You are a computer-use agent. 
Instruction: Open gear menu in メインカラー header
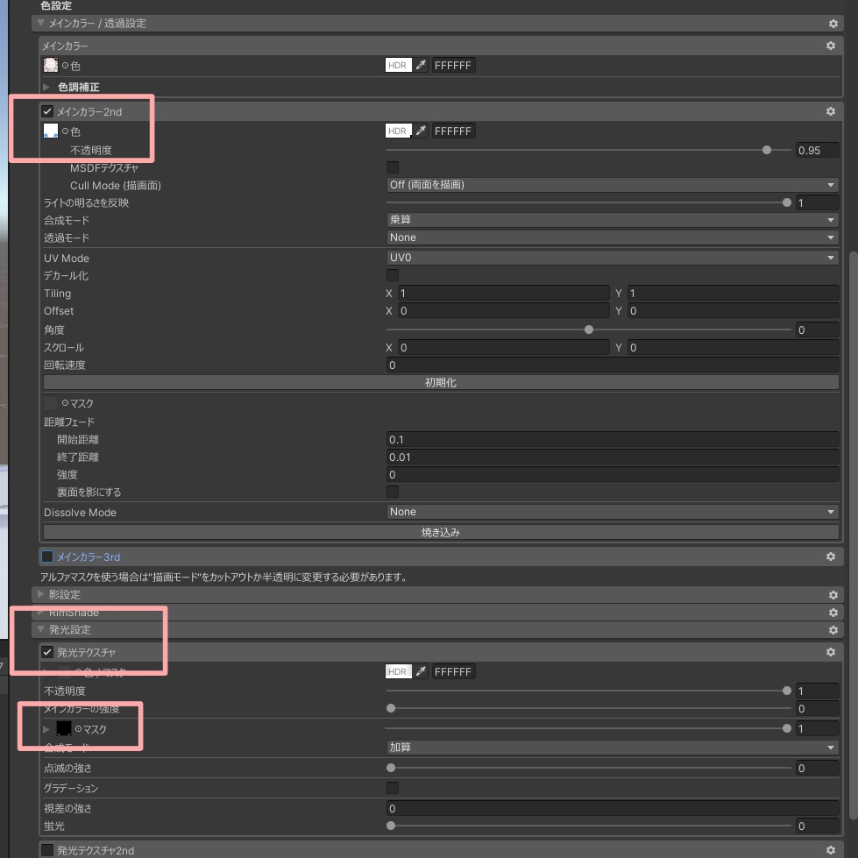pos(831,46)
